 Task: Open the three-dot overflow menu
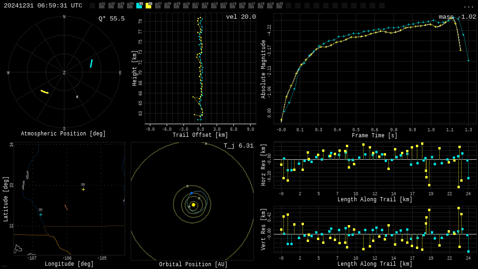tap(468, 6)
